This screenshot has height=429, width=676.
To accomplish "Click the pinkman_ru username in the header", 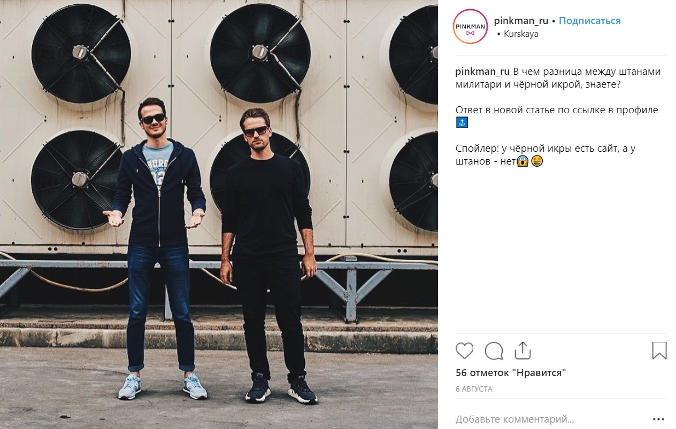I will pos(521,21).
